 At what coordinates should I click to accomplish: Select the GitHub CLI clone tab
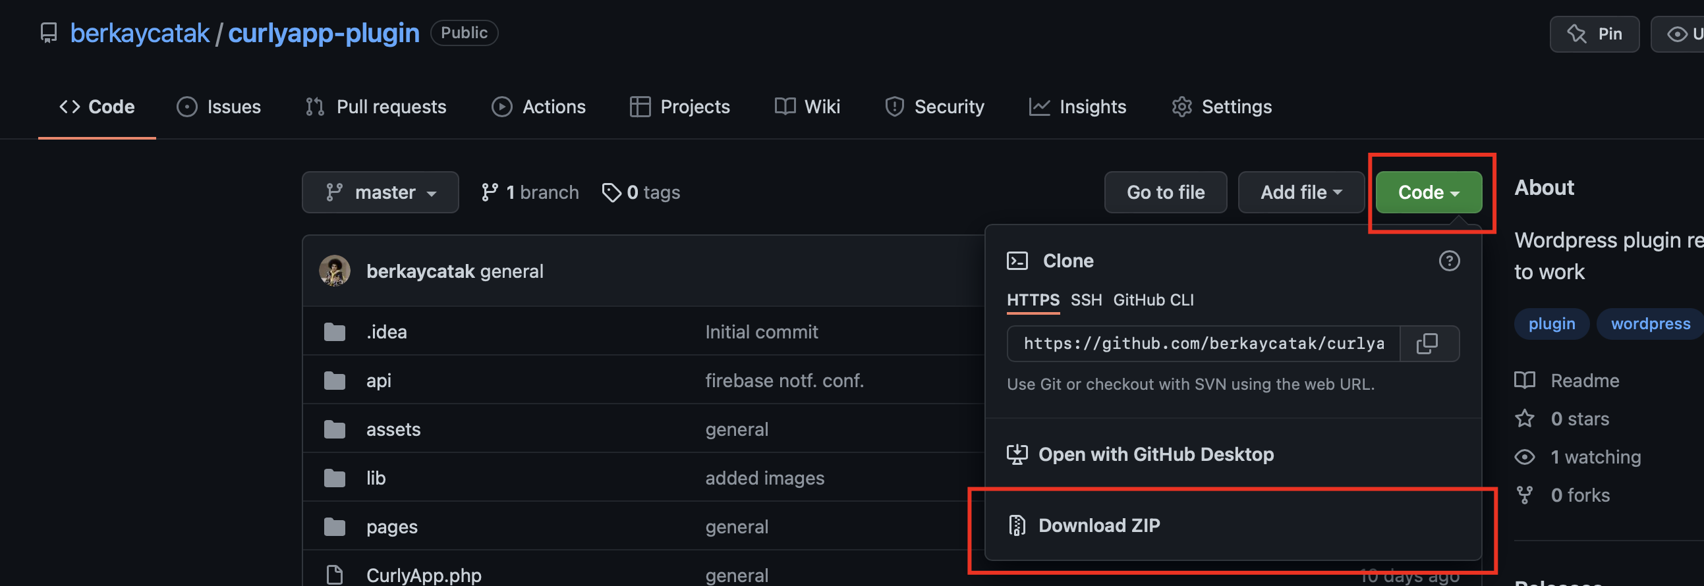click(x=1153, y=300)
